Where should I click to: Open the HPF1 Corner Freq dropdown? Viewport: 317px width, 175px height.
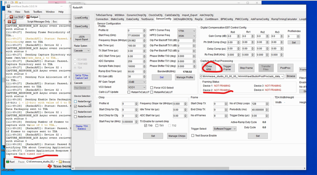coord(187,31)
